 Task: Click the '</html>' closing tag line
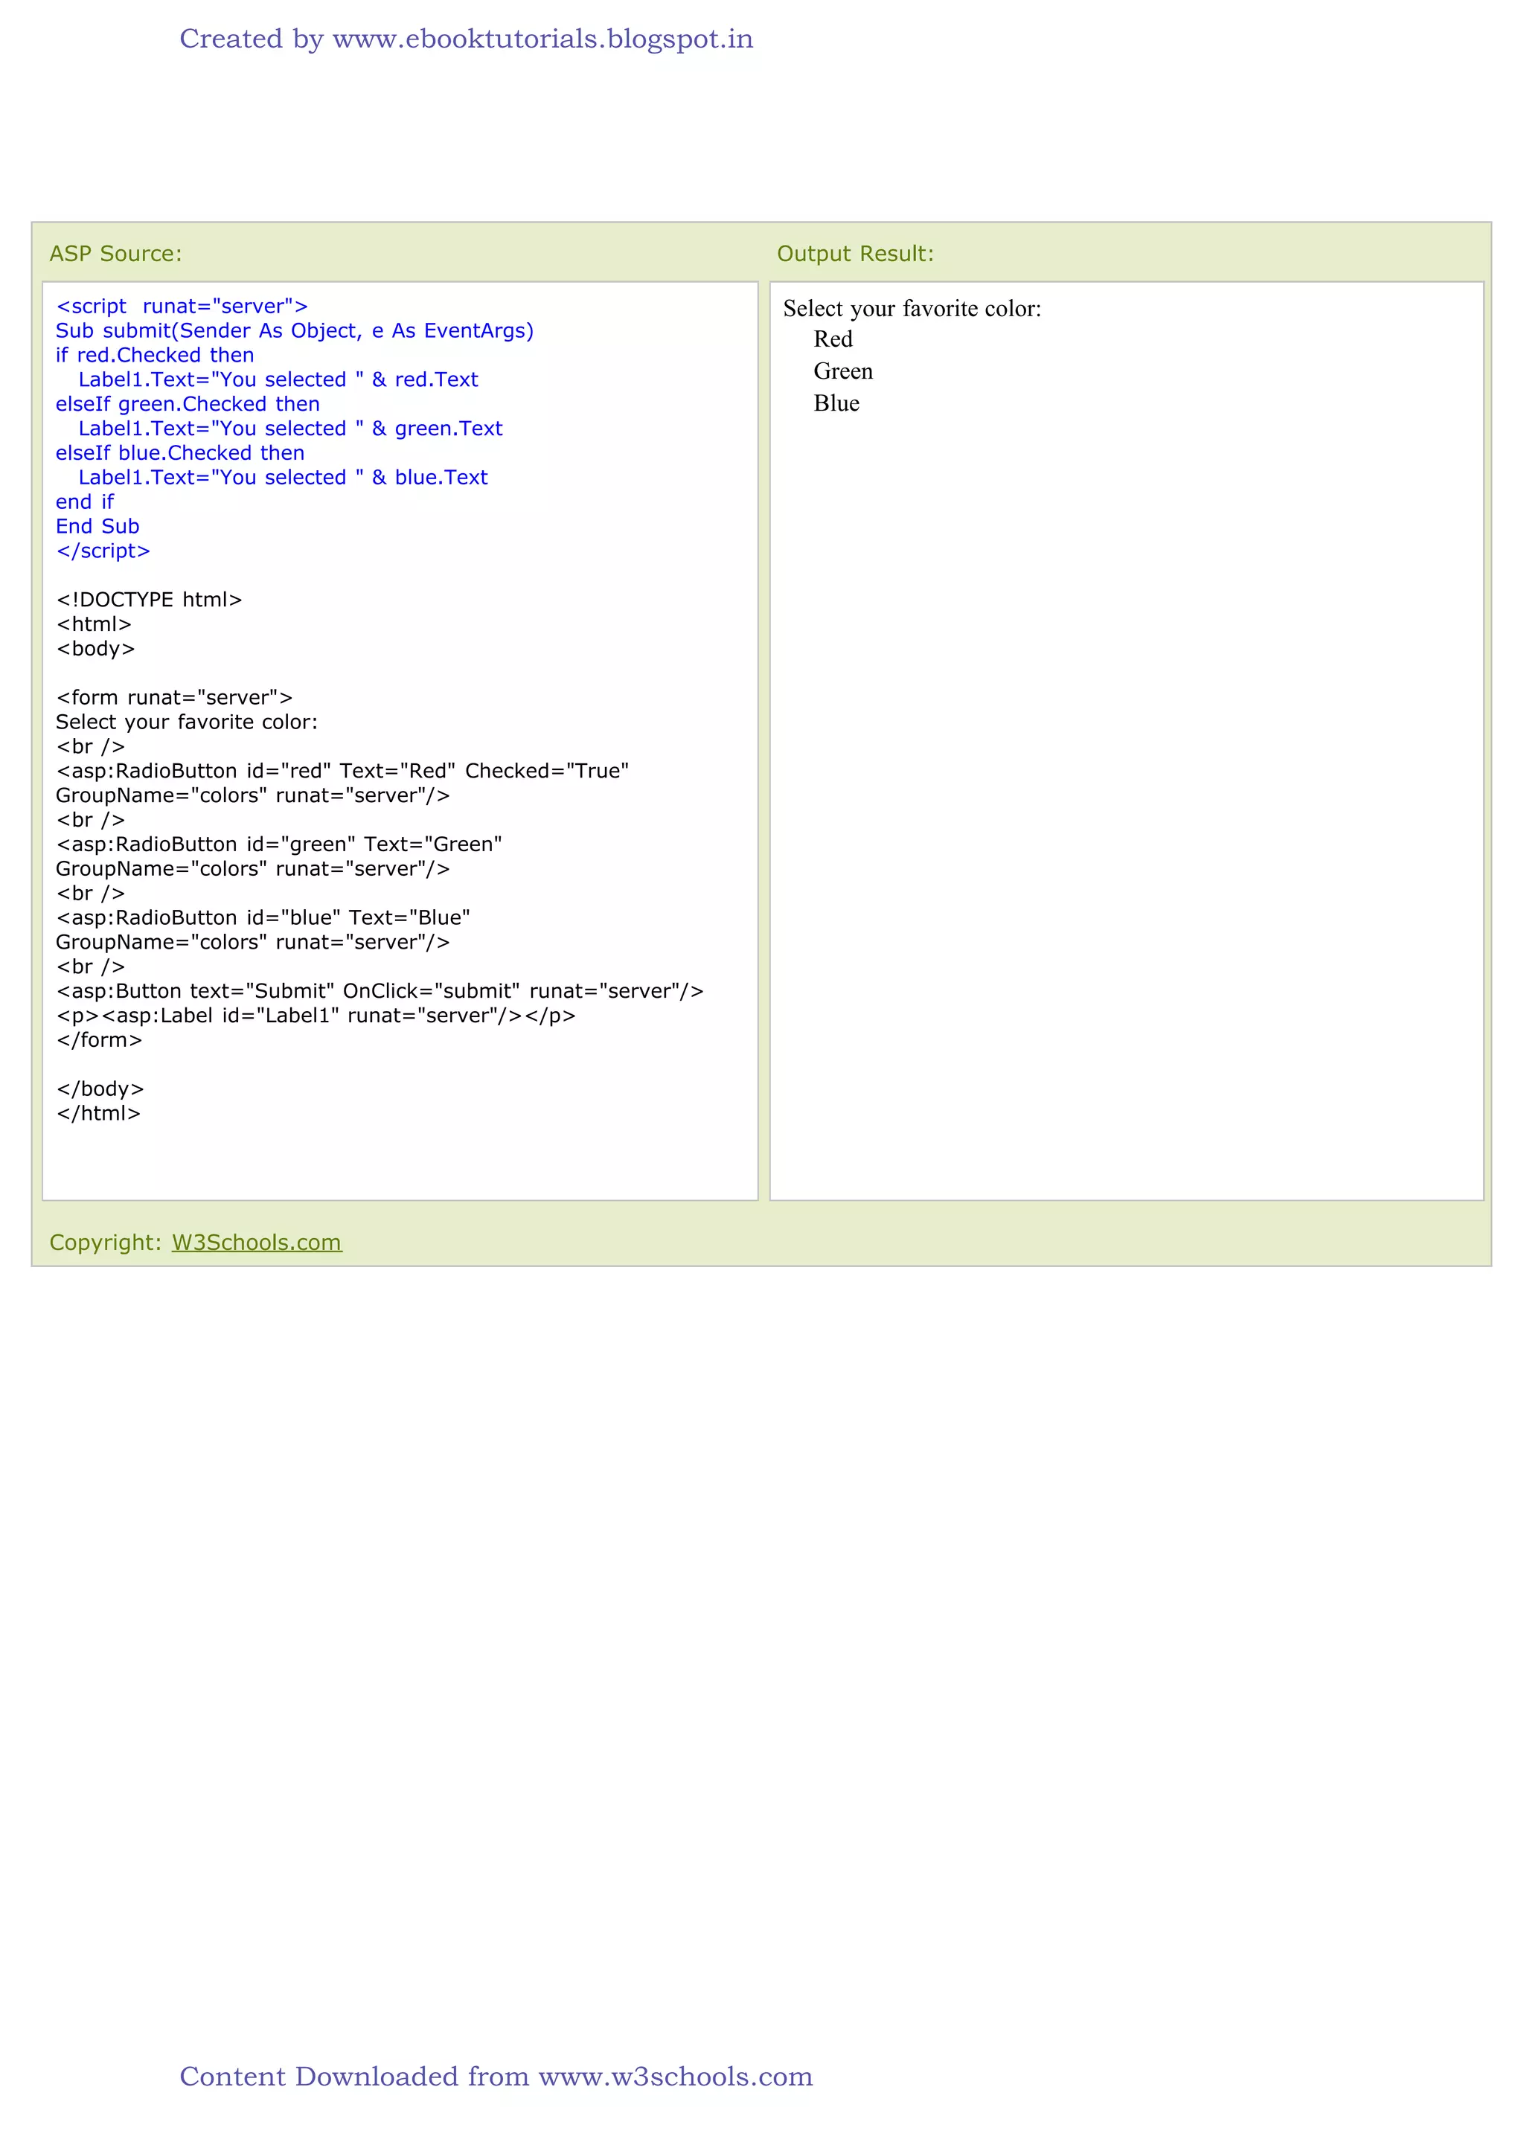click(98, 1114)
